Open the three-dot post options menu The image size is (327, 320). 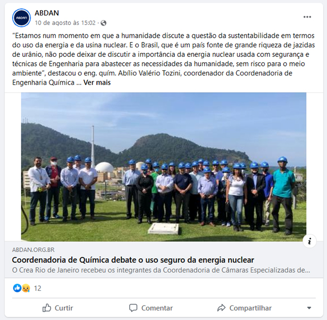(307, 17)
